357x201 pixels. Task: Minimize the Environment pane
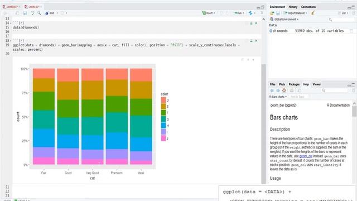click(x=349, y=8)
